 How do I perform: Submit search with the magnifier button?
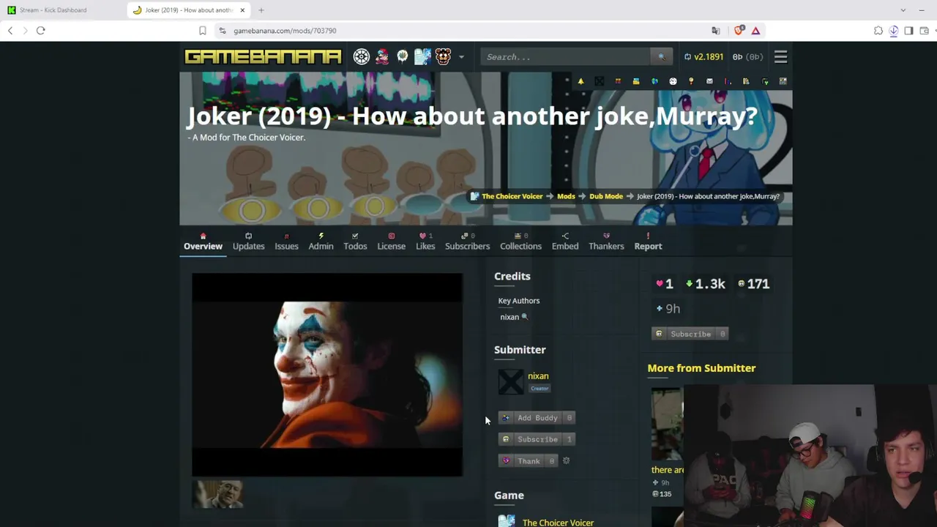pyautogui.click(x=661, y=57)
